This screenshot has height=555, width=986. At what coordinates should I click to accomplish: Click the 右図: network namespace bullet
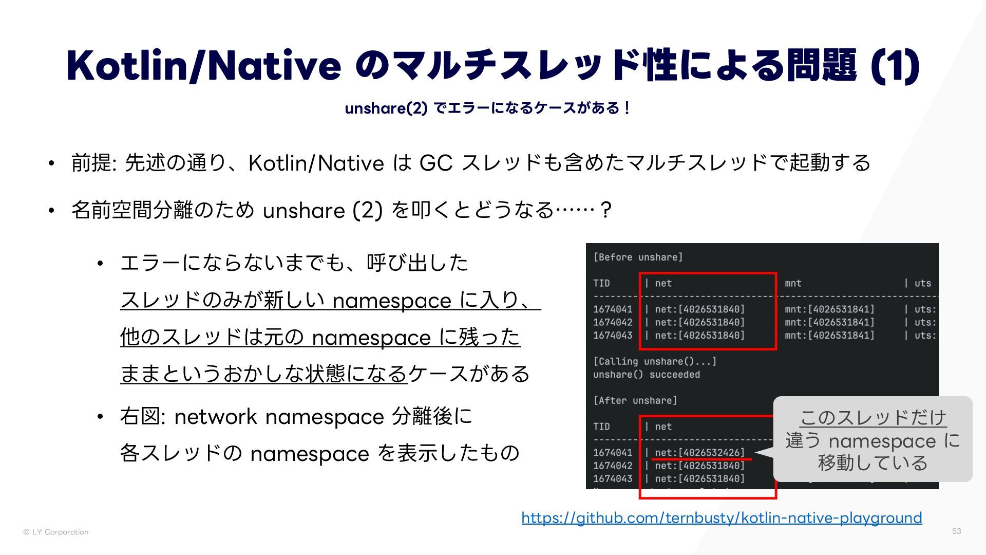pos(296,416)
